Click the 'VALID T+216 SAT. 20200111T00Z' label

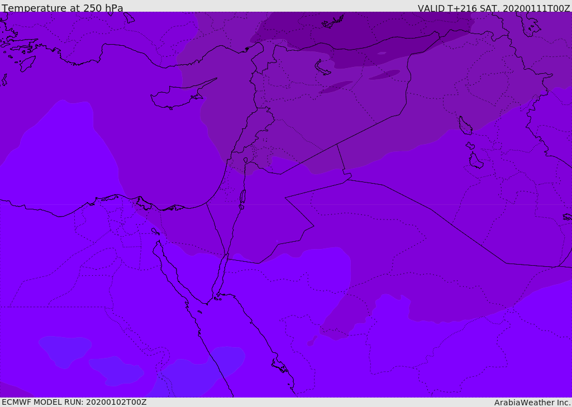[494, 8]
